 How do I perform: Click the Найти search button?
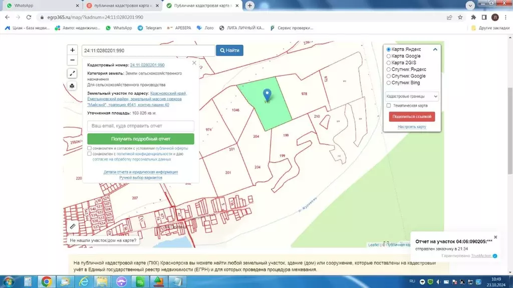[229, 50]
